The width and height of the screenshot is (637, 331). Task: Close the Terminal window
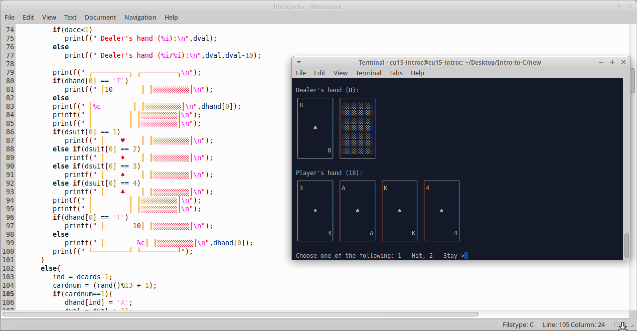click(x=623, y=62)
